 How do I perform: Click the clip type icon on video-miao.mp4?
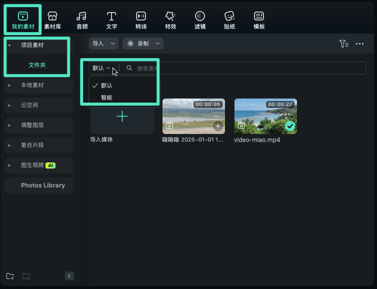[x=241, y=125]
